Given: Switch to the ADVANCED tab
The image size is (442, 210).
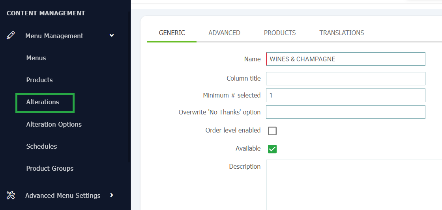Looking at the screenshot, I should pos(225,33).
